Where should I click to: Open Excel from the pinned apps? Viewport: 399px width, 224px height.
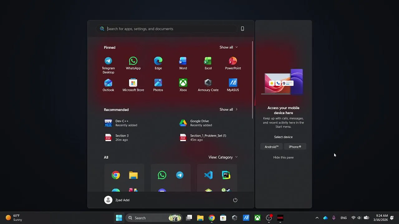pyautogui.click(x=208, y=63)
